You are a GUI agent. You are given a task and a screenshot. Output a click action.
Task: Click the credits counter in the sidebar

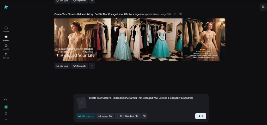point(6,100)
